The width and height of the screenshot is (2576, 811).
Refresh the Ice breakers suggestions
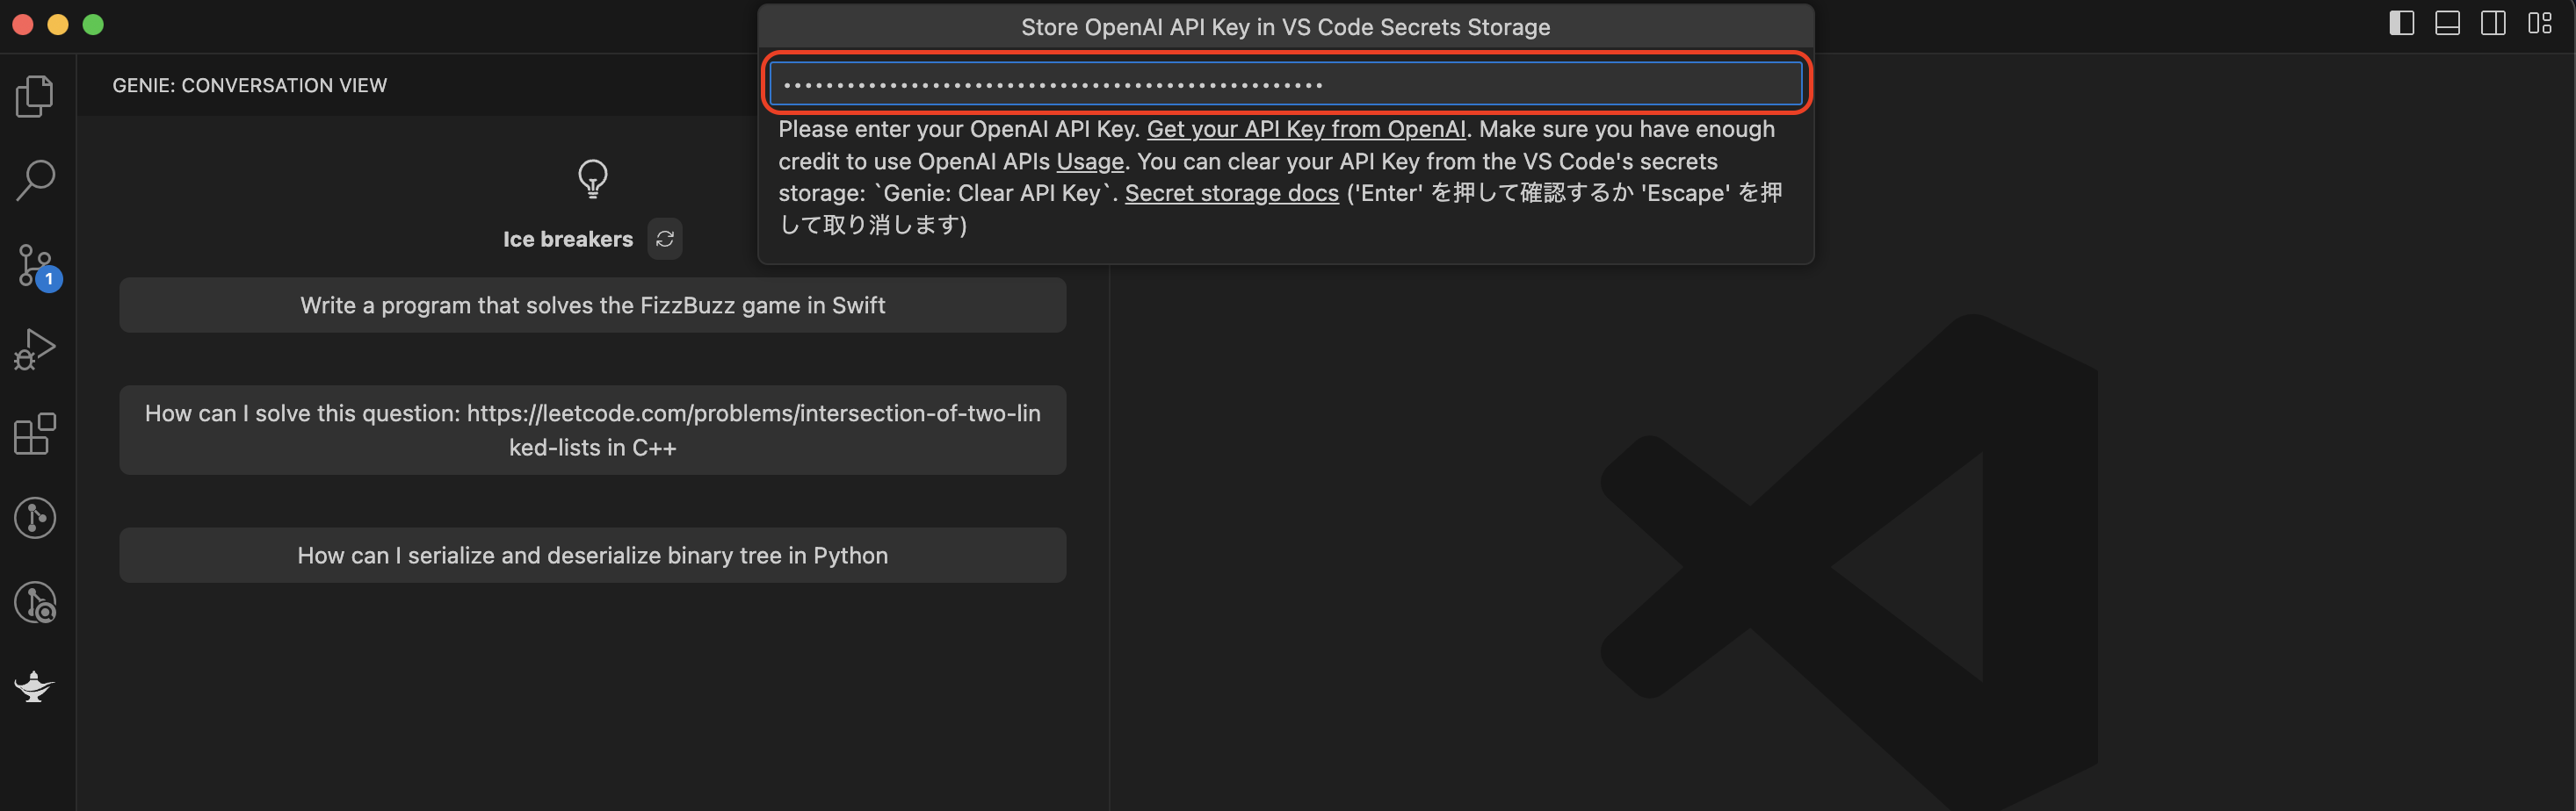pyautogui.click(x=664, y=239)
